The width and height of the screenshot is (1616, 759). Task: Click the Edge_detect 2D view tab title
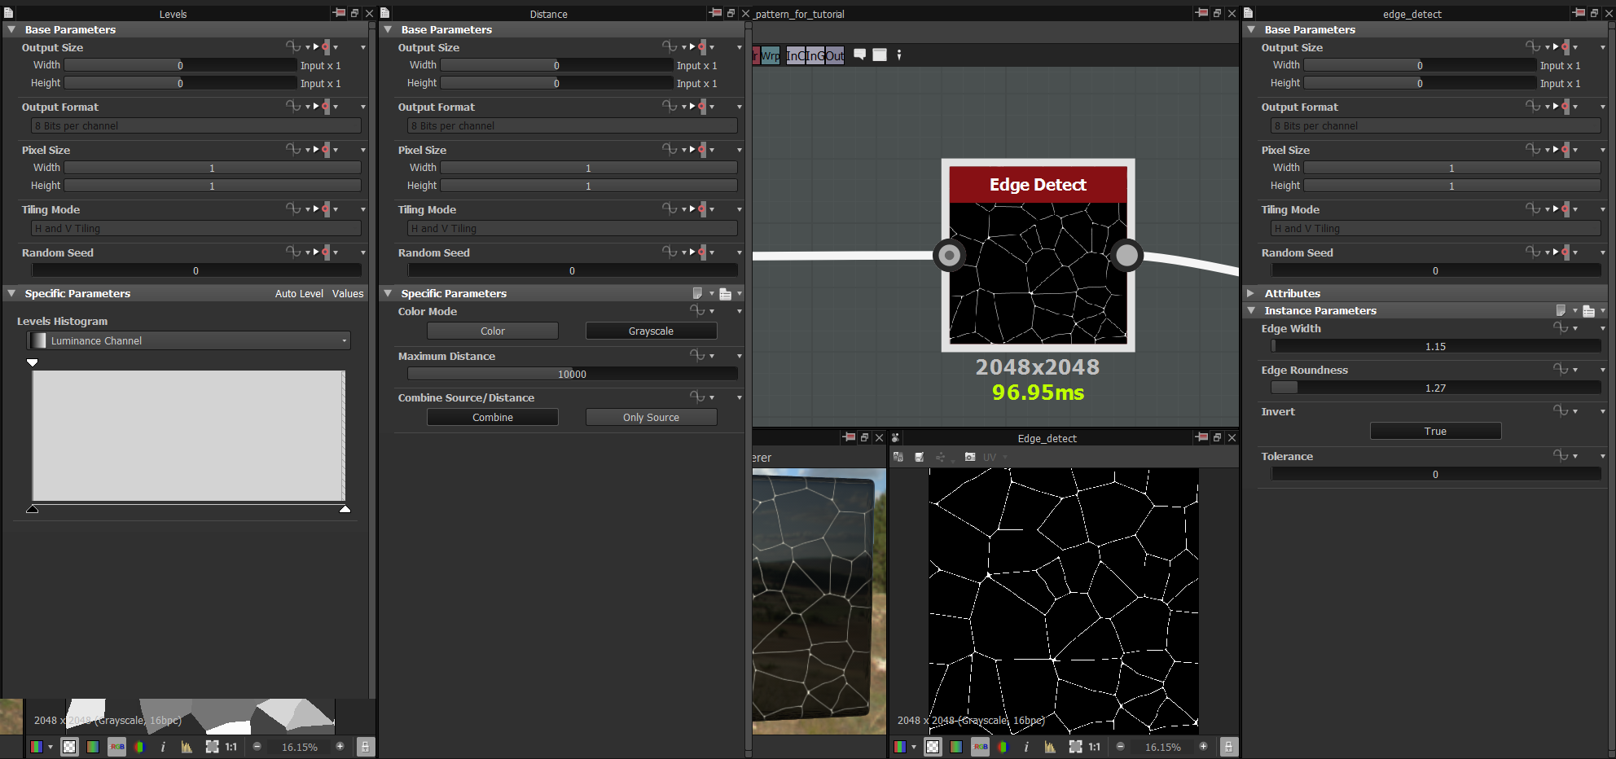(1047, 438)
